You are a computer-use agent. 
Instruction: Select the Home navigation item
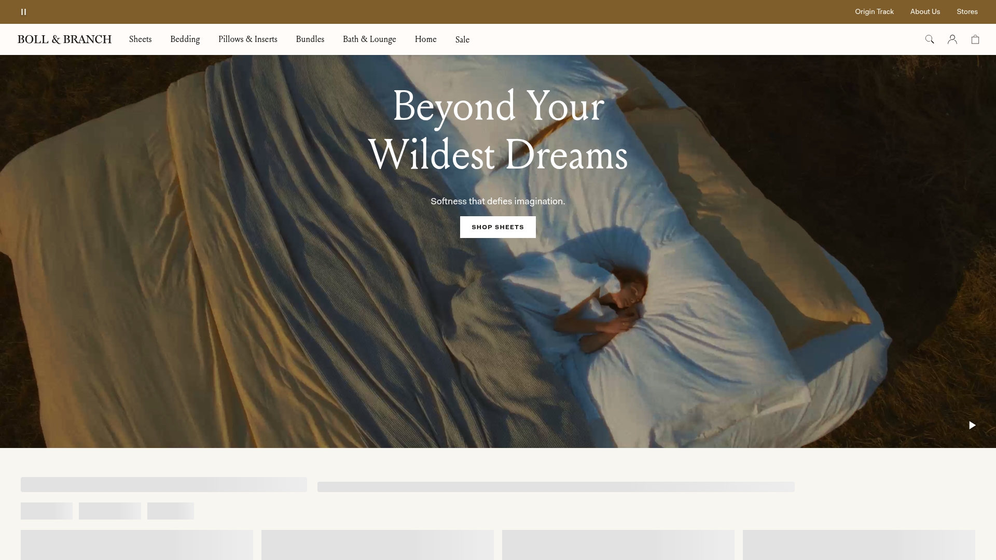click(425, 39)
